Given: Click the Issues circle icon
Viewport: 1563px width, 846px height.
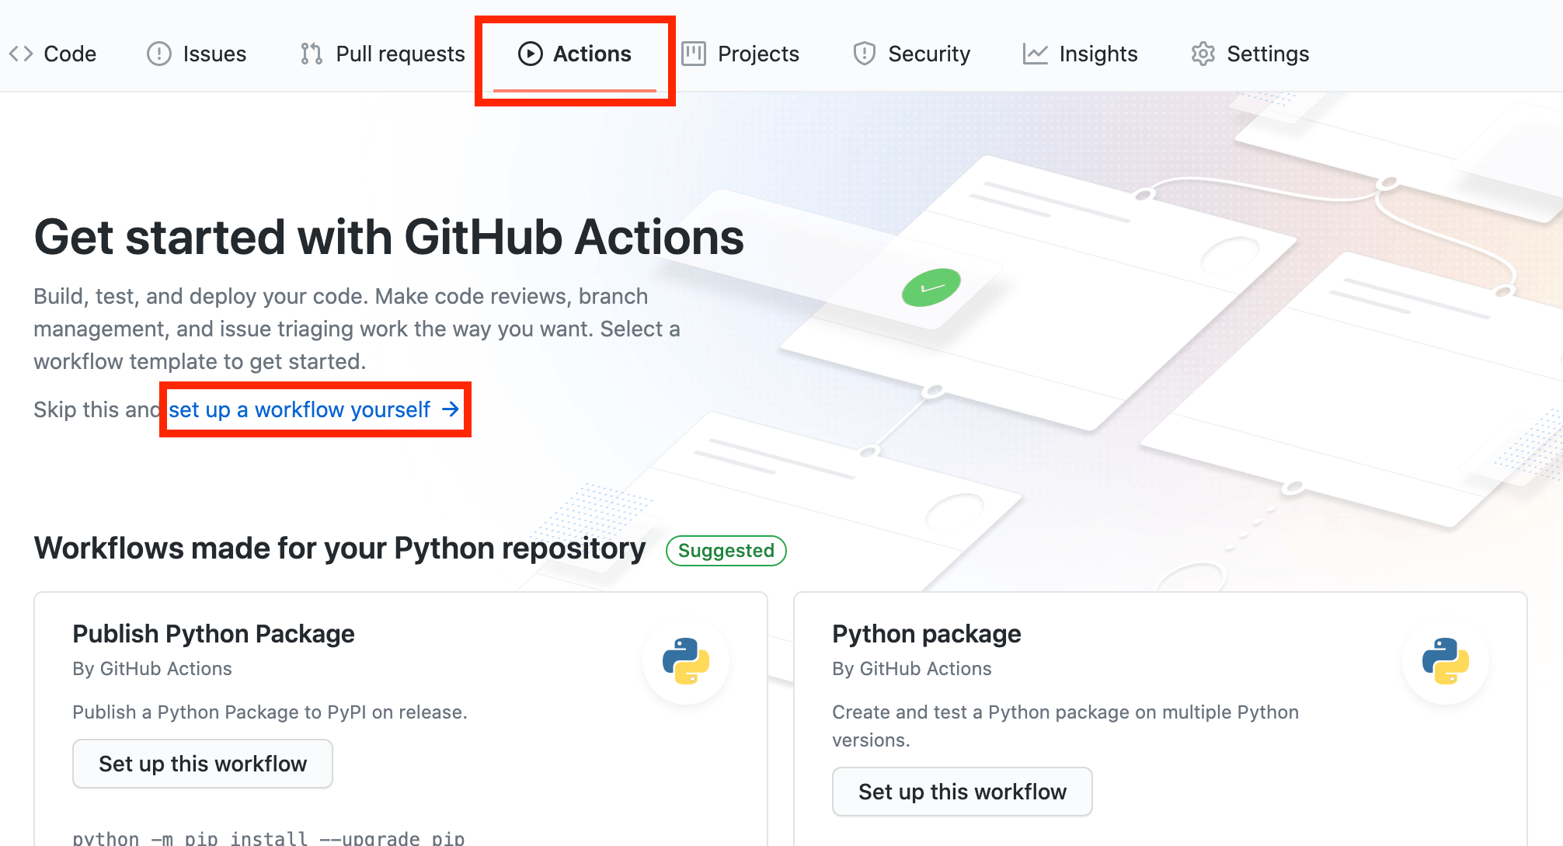Looking at the screenshot, I should (158, 54).
